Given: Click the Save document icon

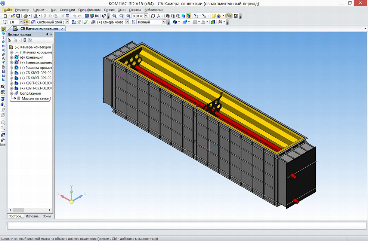Looking at the screenshot, I should pos(18,16).
